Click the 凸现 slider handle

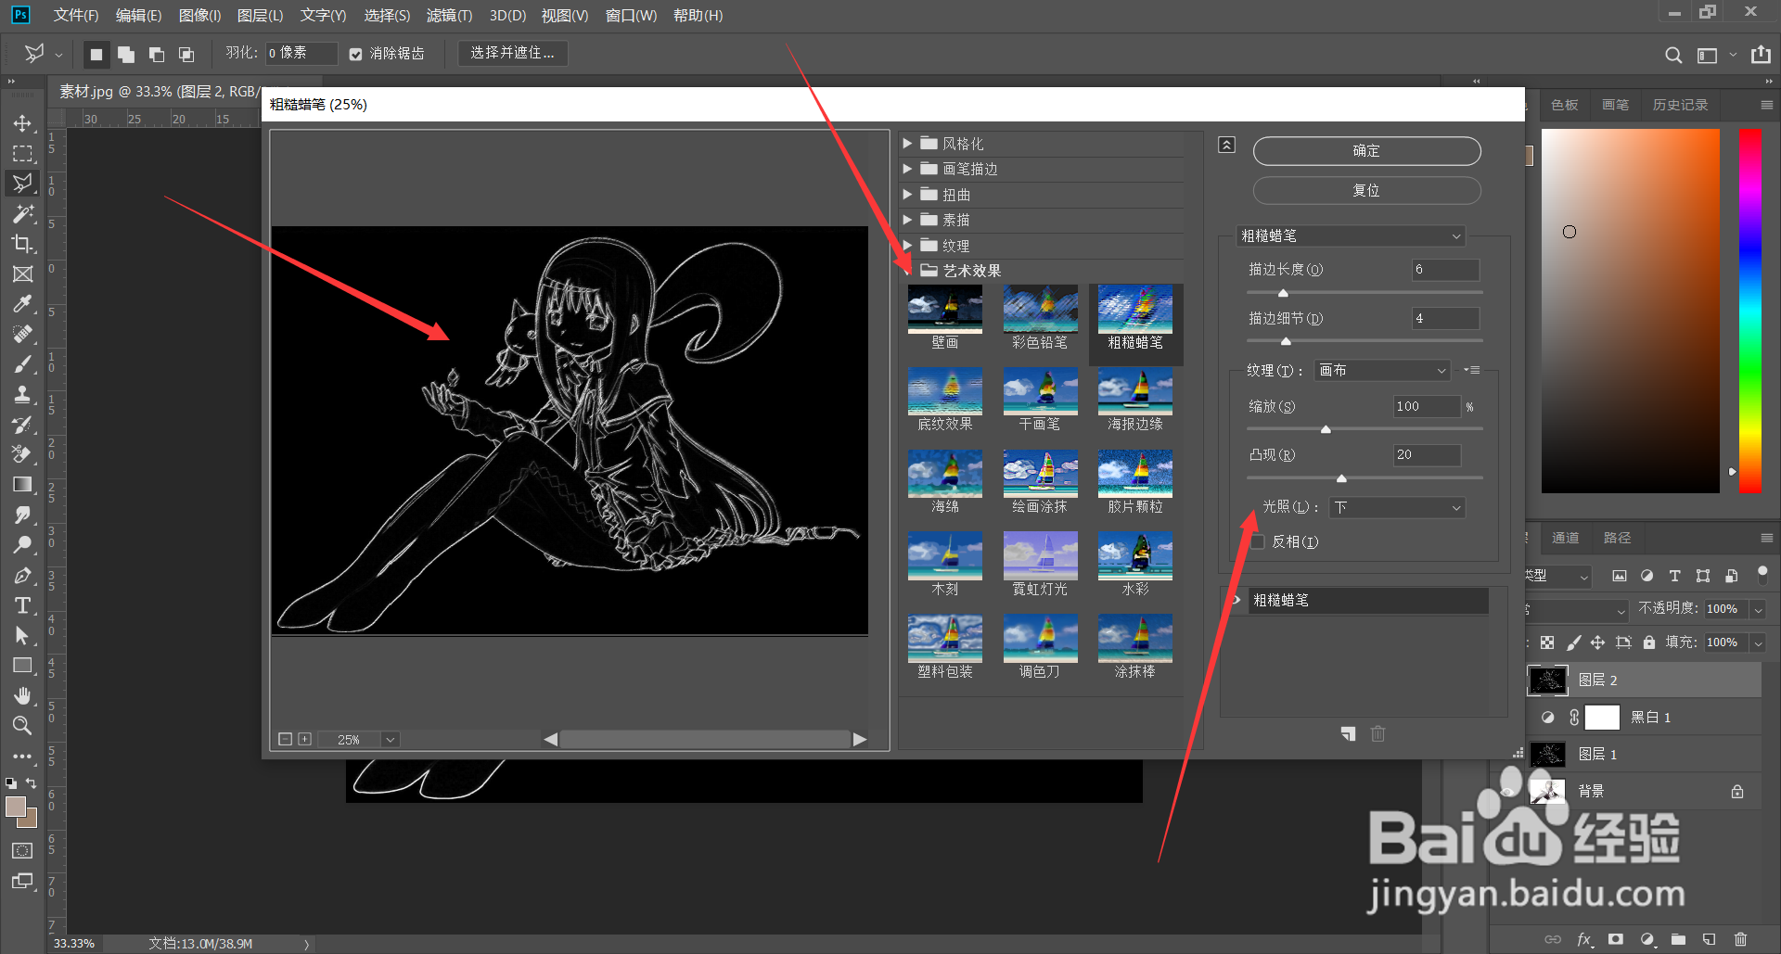[1341, 478]
